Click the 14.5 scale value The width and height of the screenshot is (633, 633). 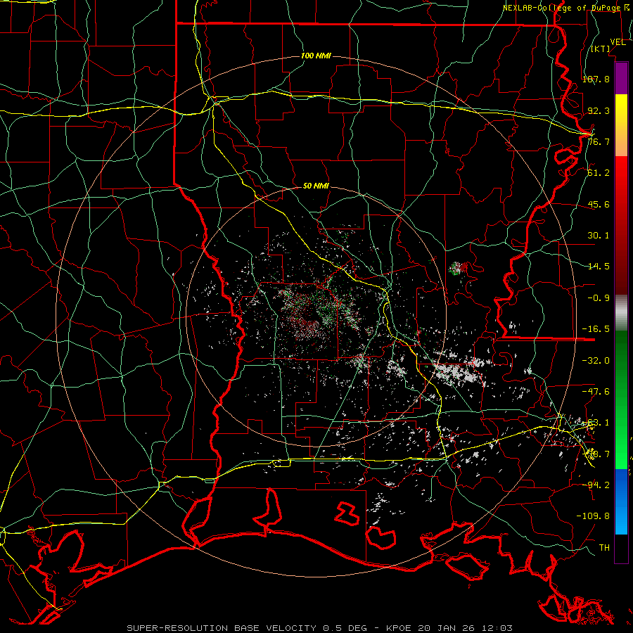pos(599,267)
